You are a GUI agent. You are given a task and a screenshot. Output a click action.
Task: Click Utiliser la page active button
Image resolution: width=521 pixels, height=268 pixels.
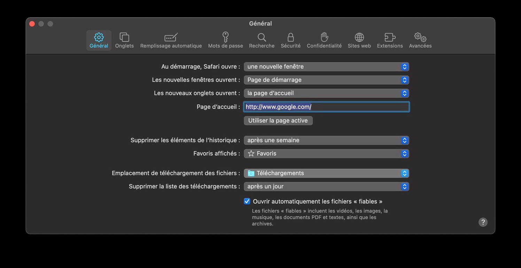(278, 120)
